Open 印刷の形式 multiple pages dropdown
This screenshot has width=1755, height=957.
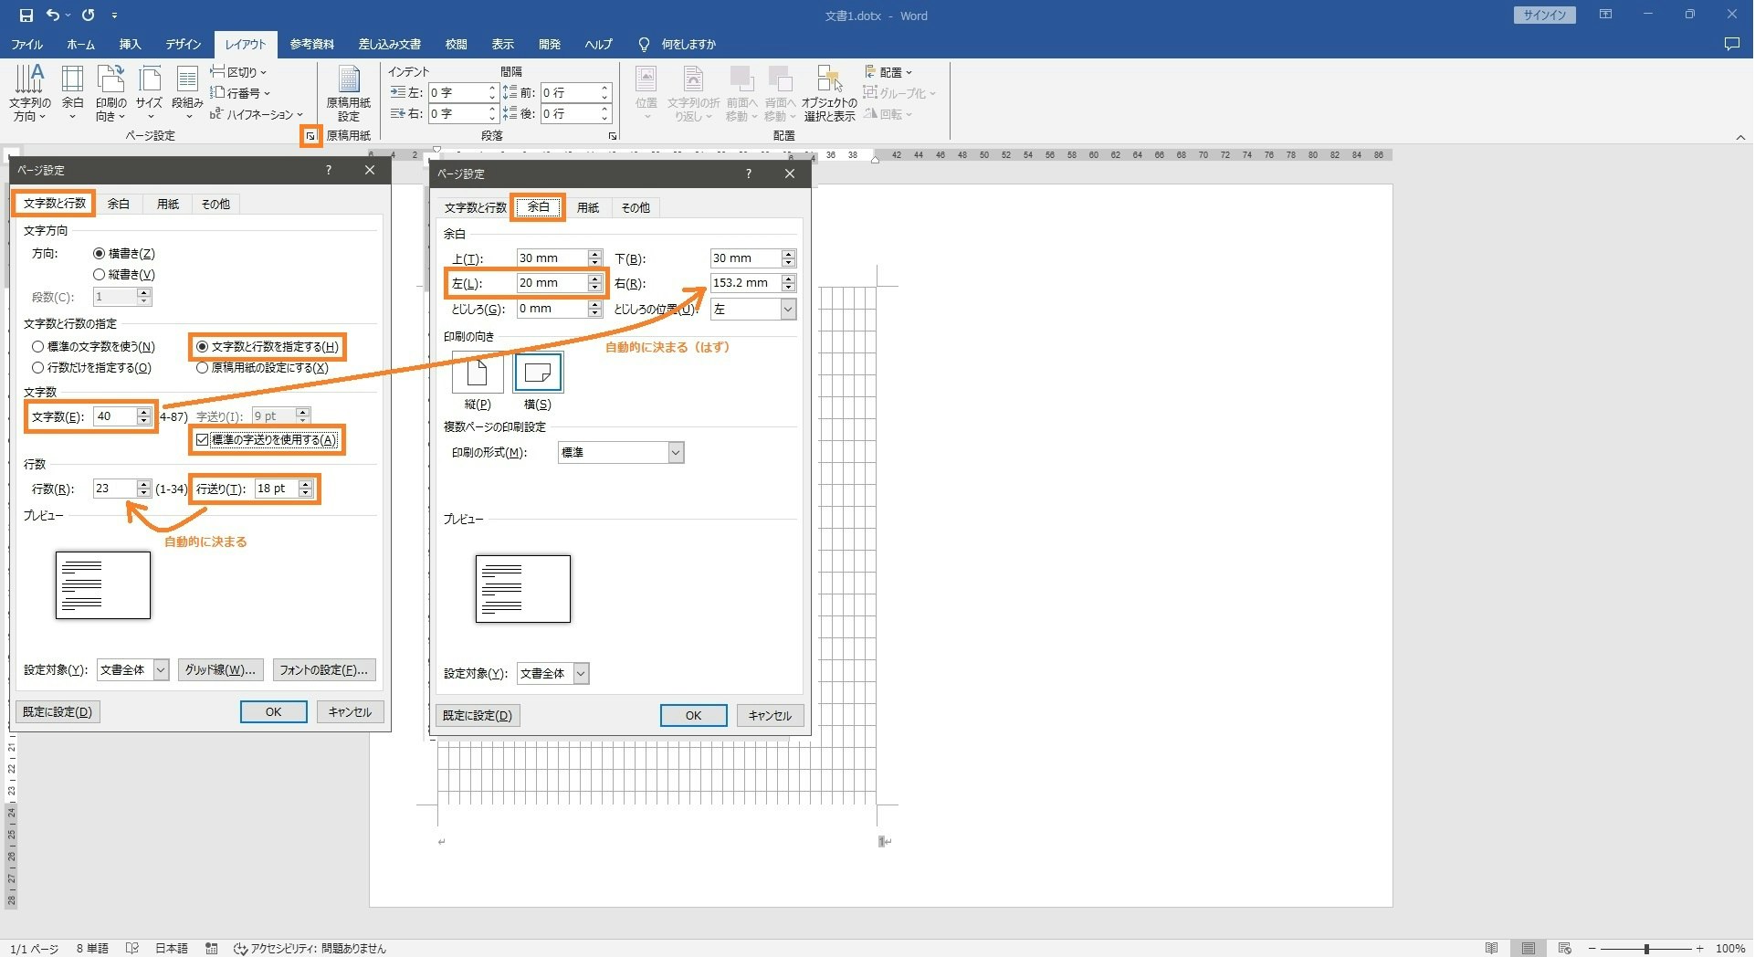click(676, 453)
